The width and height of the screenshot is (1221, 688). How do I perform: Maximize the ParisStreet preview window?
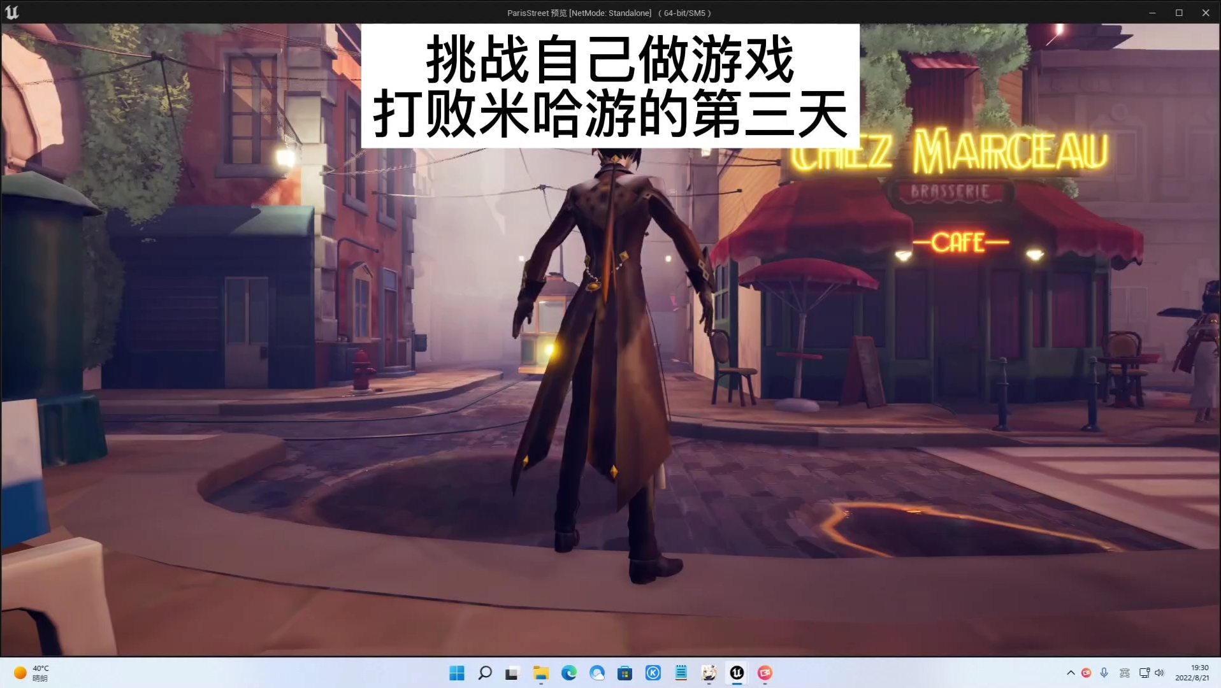point(1179,13)
